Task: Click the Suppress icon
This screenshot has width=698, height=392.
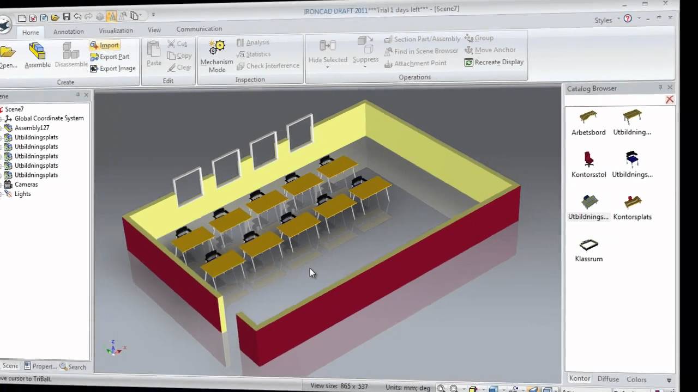Action: [365, 45]
